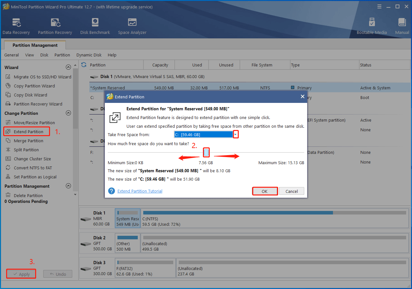Select System Reserved block in disk map
The image size is (412, 289).
pyautogui.click(x=127, y=219)
